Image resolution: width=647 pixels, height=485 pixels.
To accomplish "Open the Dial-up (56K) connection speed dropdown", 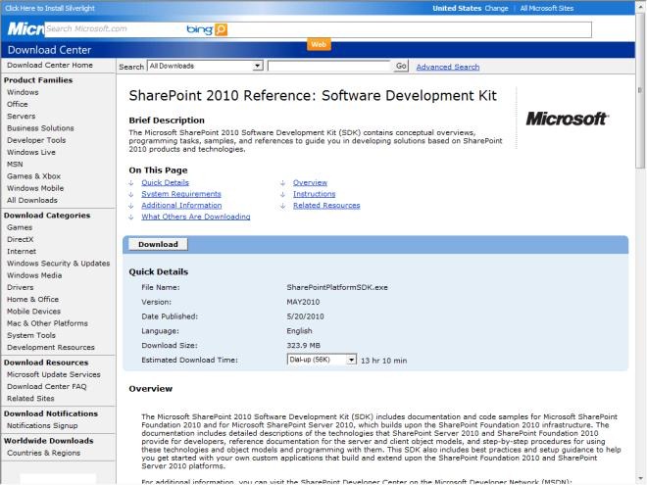I will pyautogui.click(x=322, y=360).
